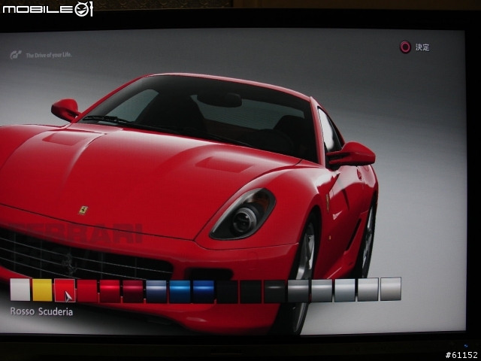Select the white paint swatch
This screenshot has height=361, width=481.
[x=20, y=290]
